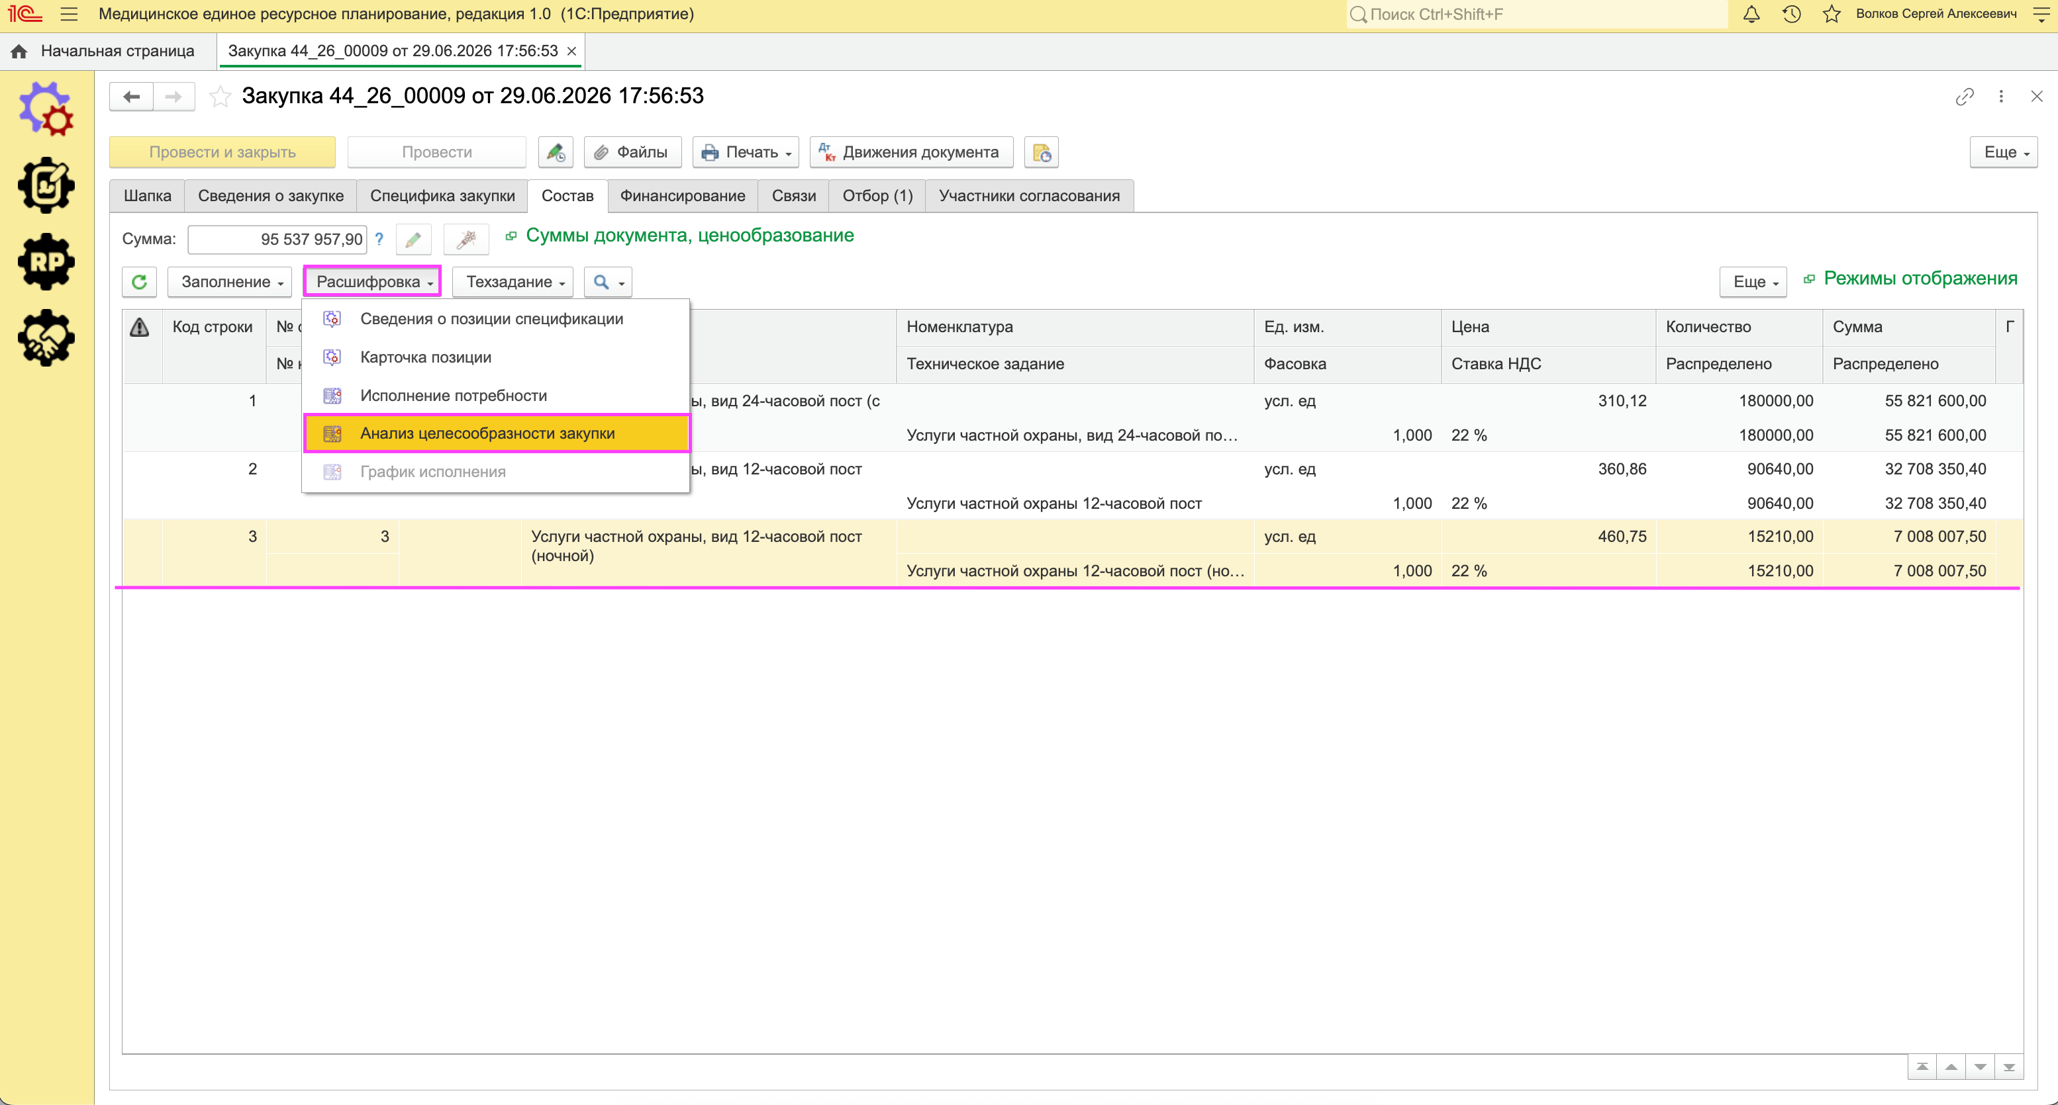Open favorites star in title bar
The image size is (2058, 1105).
pyautogui.click(x=1831, y=15)
